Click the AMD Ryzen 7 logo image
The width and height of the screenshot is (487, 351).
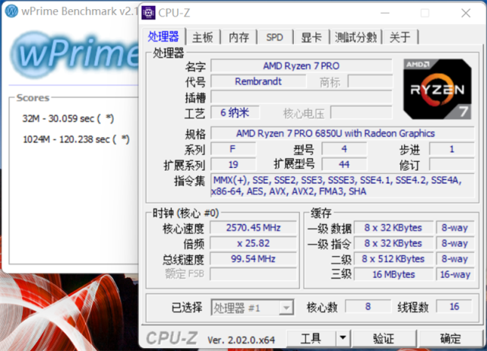[438, 89]
